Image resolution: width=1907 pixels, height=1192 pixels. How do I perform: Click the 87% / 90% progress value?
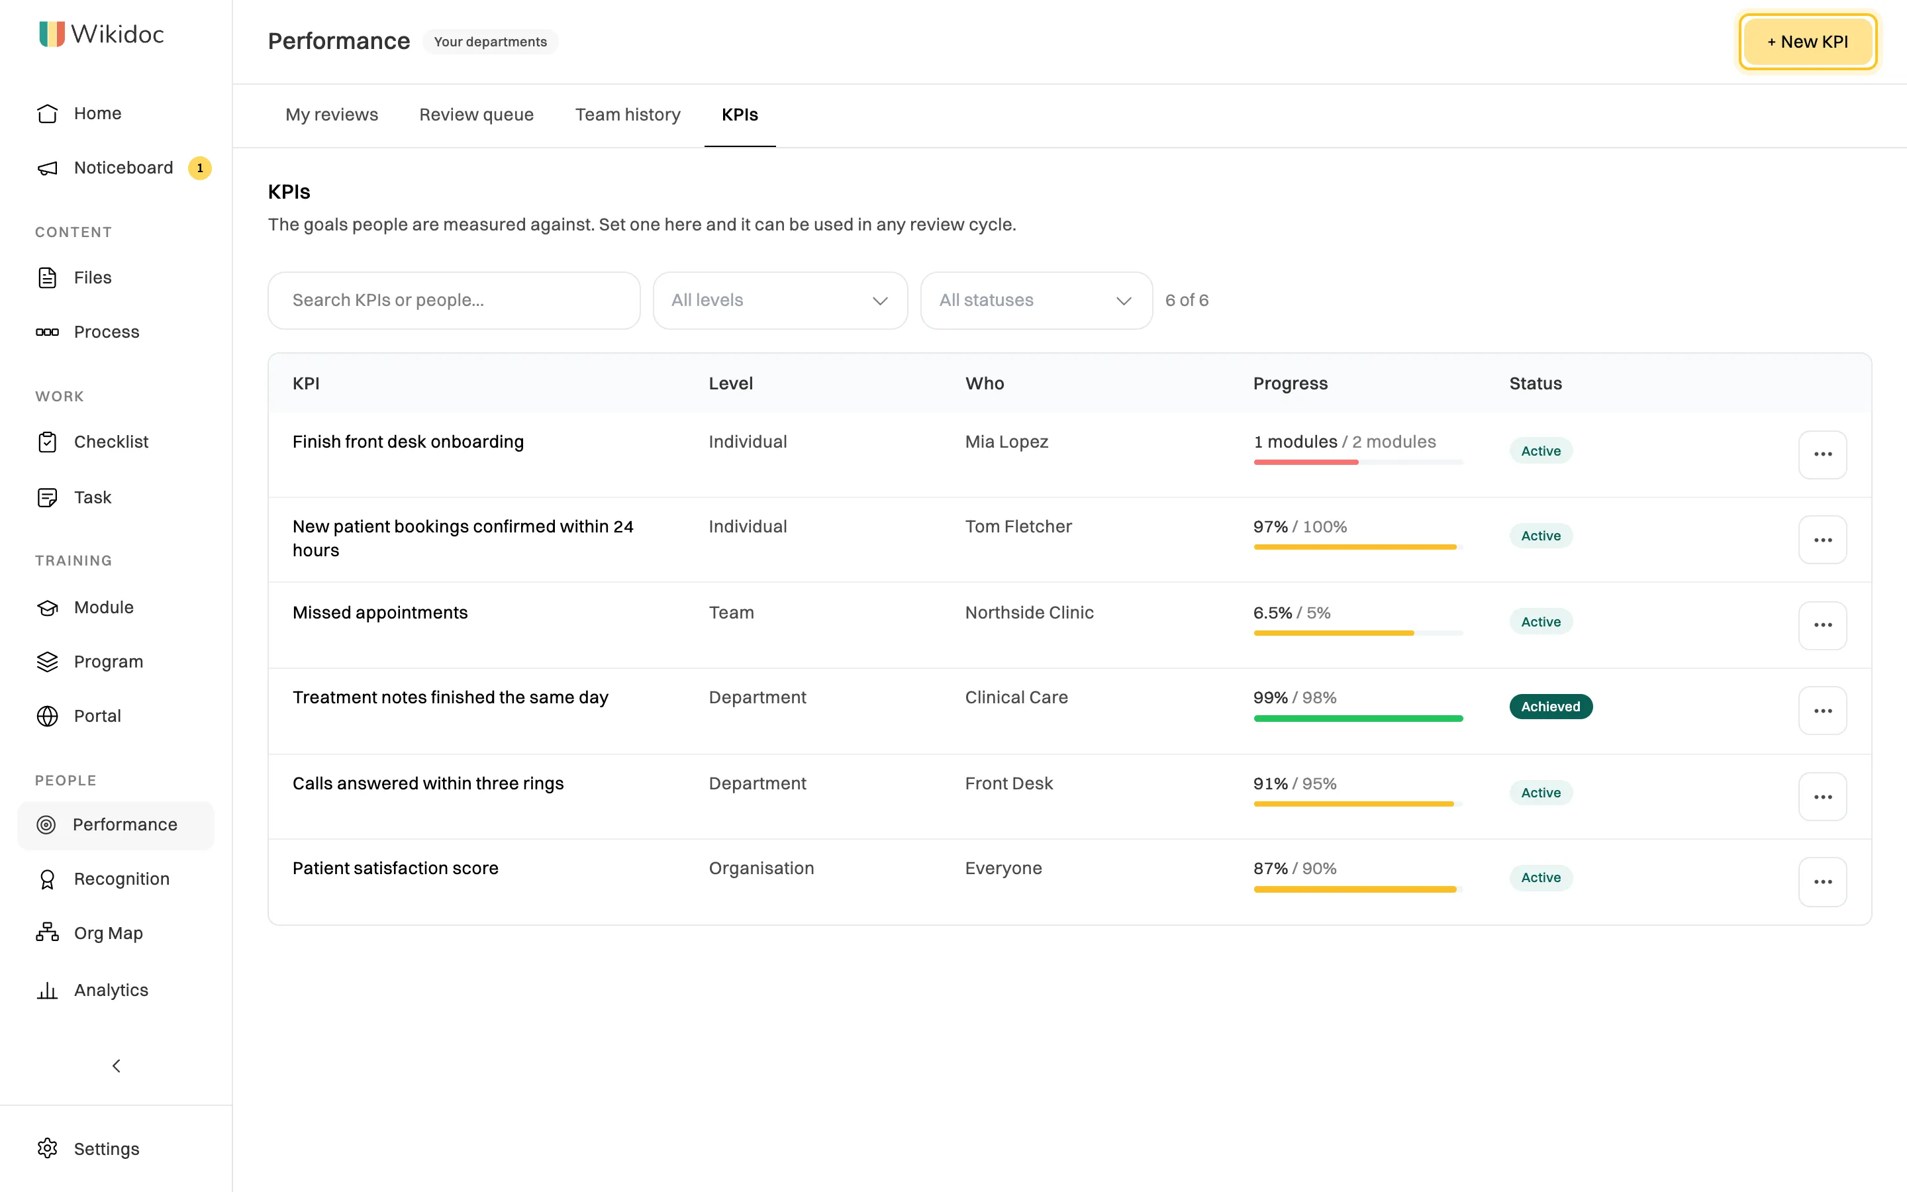point(1295,869)
